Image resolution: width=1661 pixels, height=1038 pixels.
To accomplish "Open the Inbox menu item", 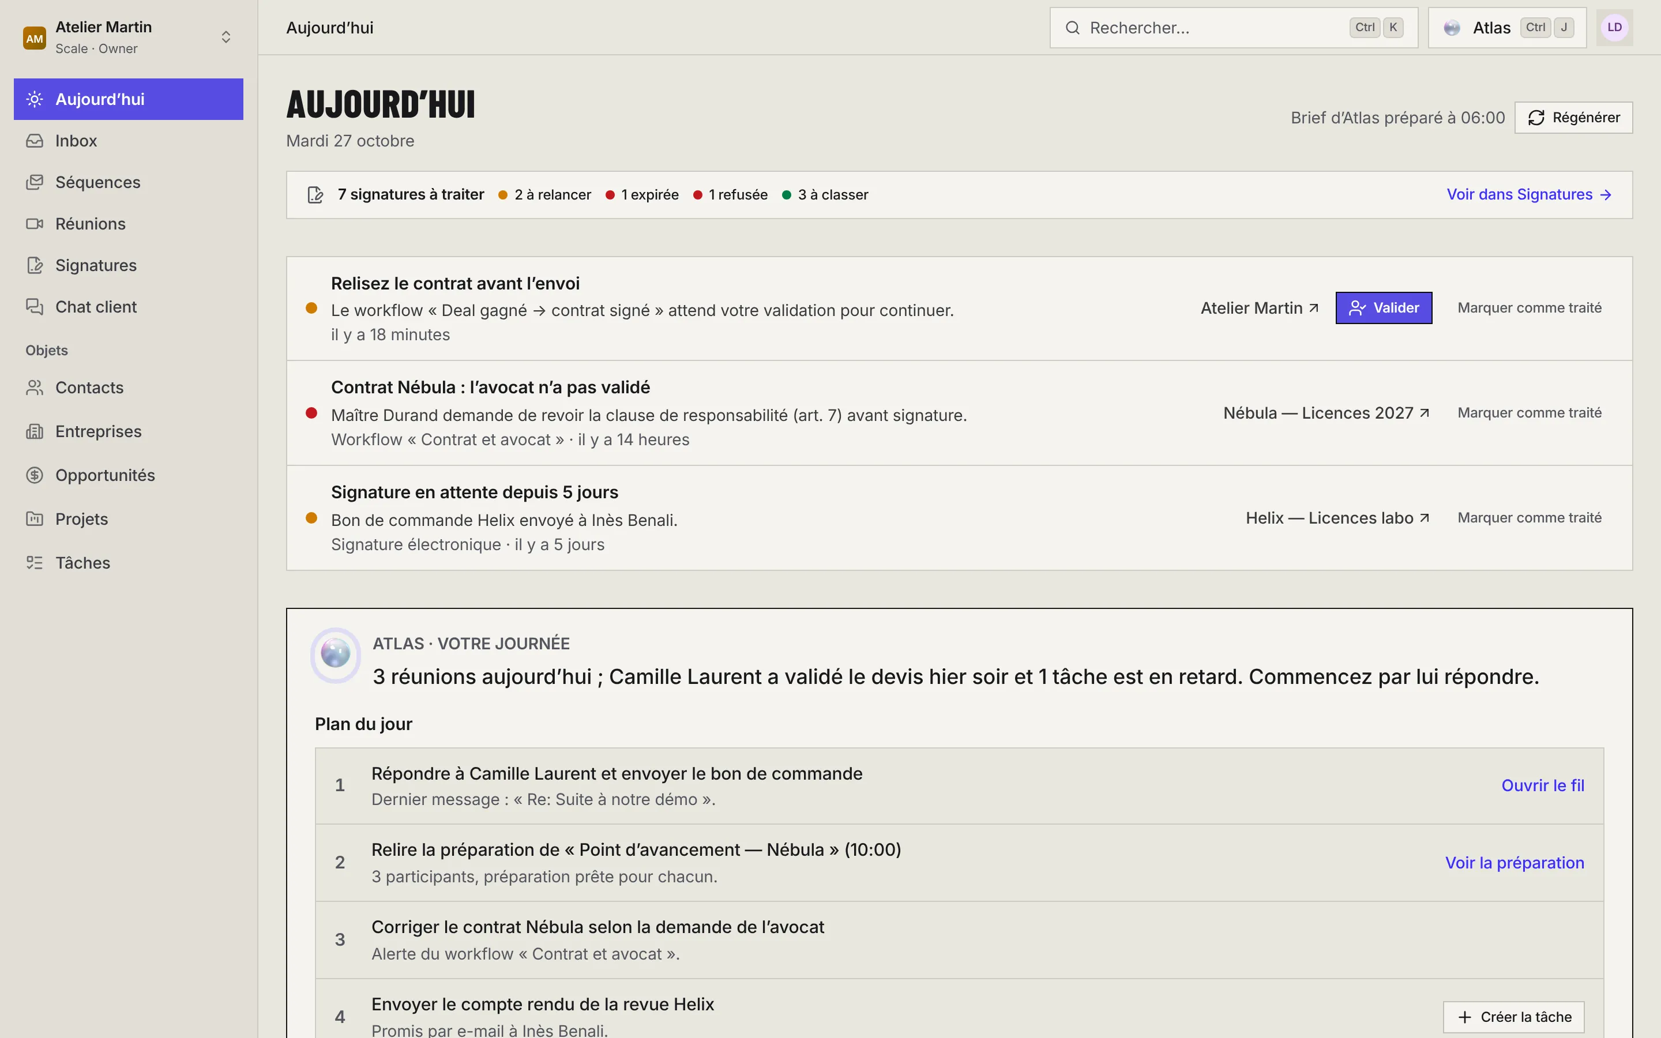I will point(129,141).
